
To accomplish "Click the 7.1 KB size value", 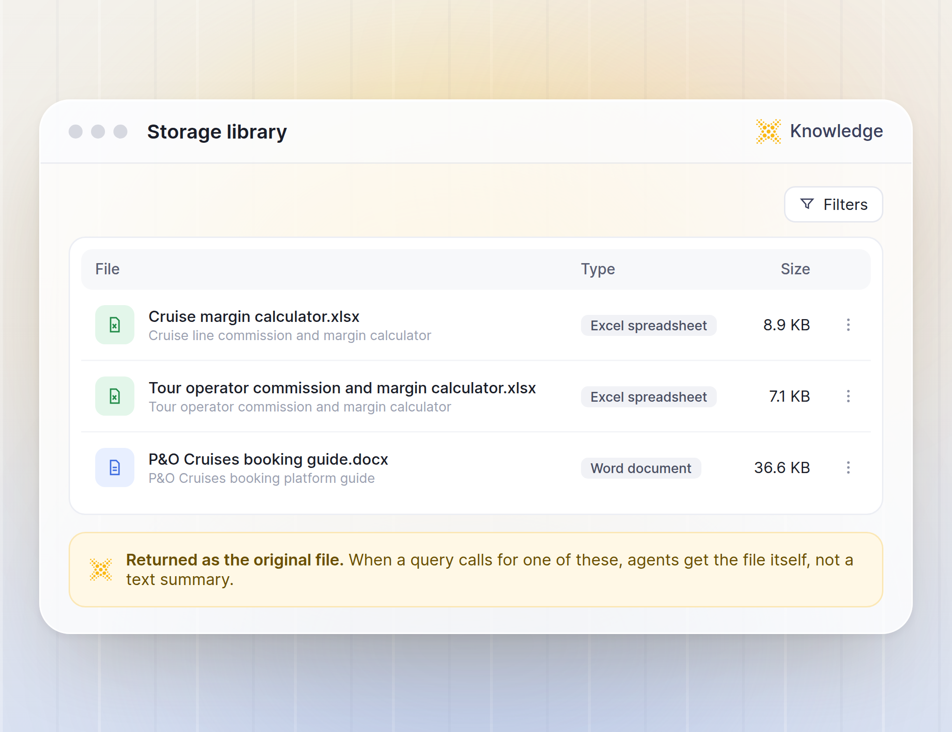I will (789, 396).
